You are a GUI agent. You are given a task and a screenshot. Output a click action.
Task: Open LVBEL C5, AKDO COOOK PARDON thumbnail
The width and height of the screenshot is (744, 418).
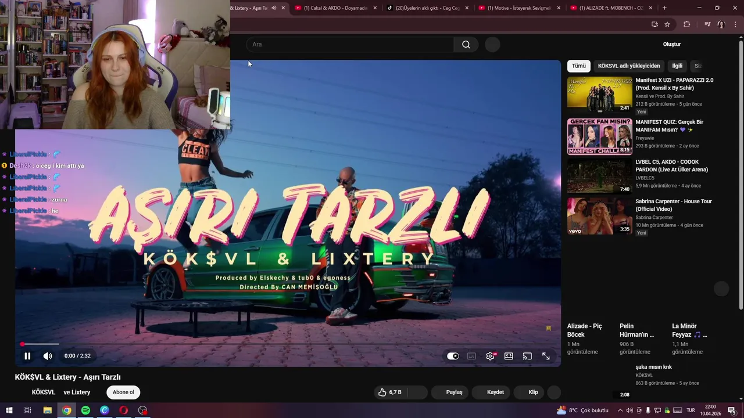pyautogui.click(x=599, y=176)
